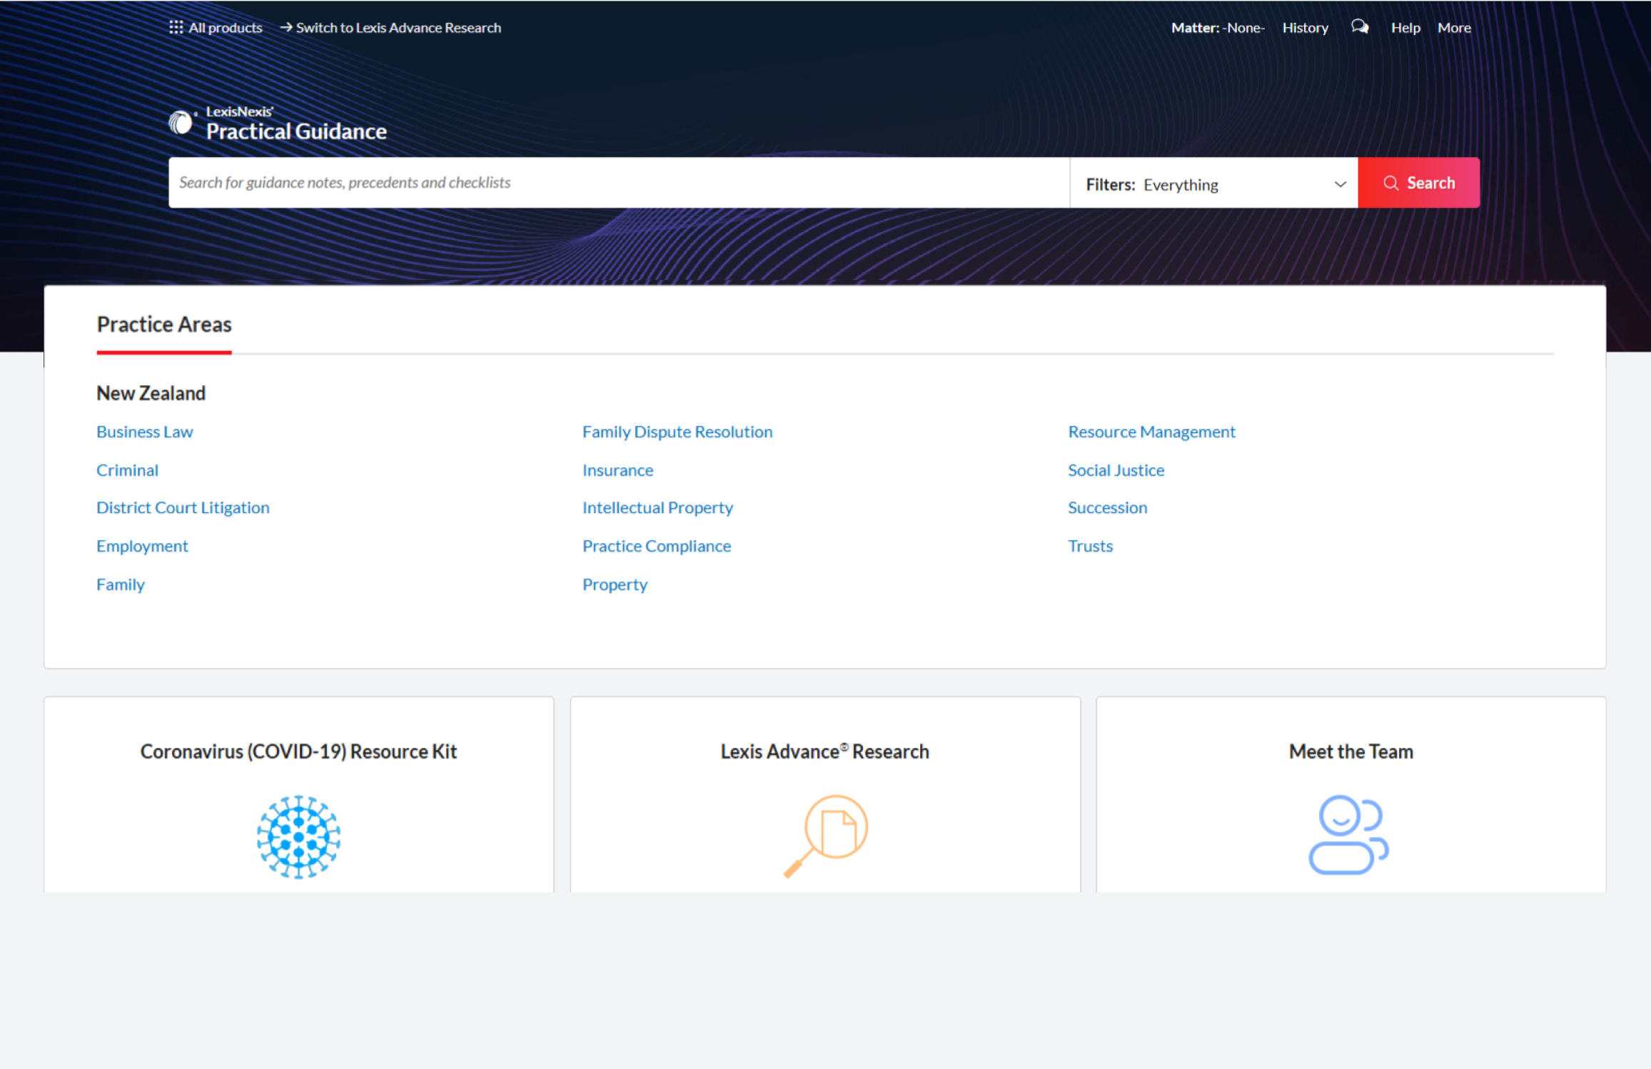This screenshot has height=1069, width=1651.
Task: Open the Family practice area link
Action: (120, 584)
